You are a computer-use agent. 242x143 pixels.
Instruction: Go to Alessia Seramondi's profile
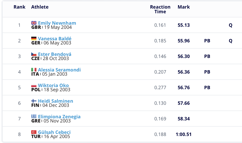click(59, 70)
